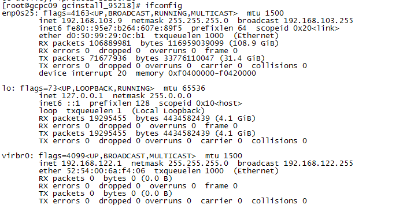Click loopback address 127.0.0.1
The height and width of the screenshot is (212, 403).
pos(82,96)
